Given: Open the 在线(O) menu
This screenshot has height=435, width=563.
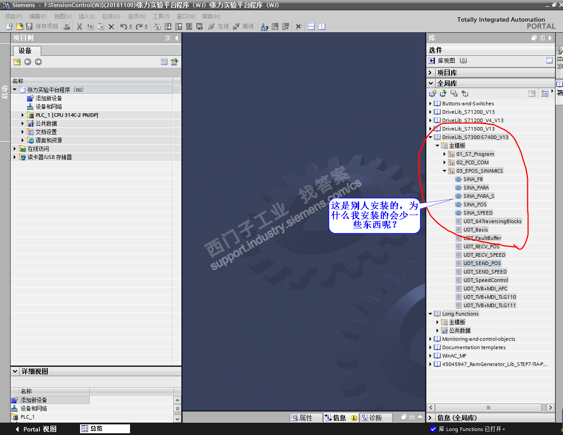Looking at the screenshot, I should pyautogui.click(x=111, y=16).
